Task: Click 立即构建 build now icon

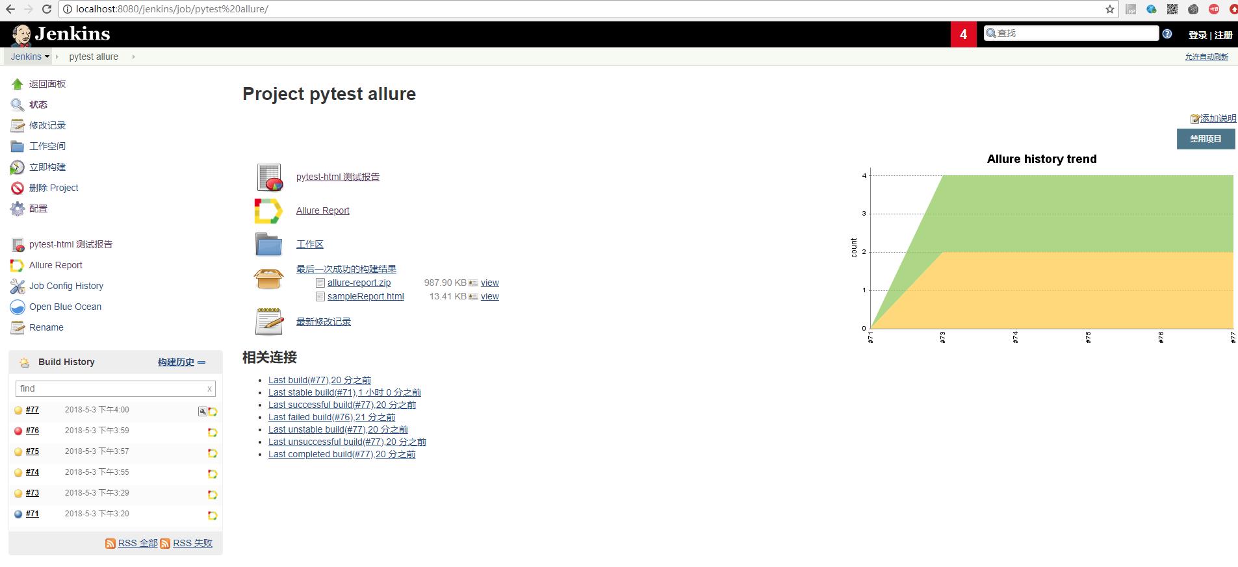Action: pyautogui.click(x=18, y=167)
